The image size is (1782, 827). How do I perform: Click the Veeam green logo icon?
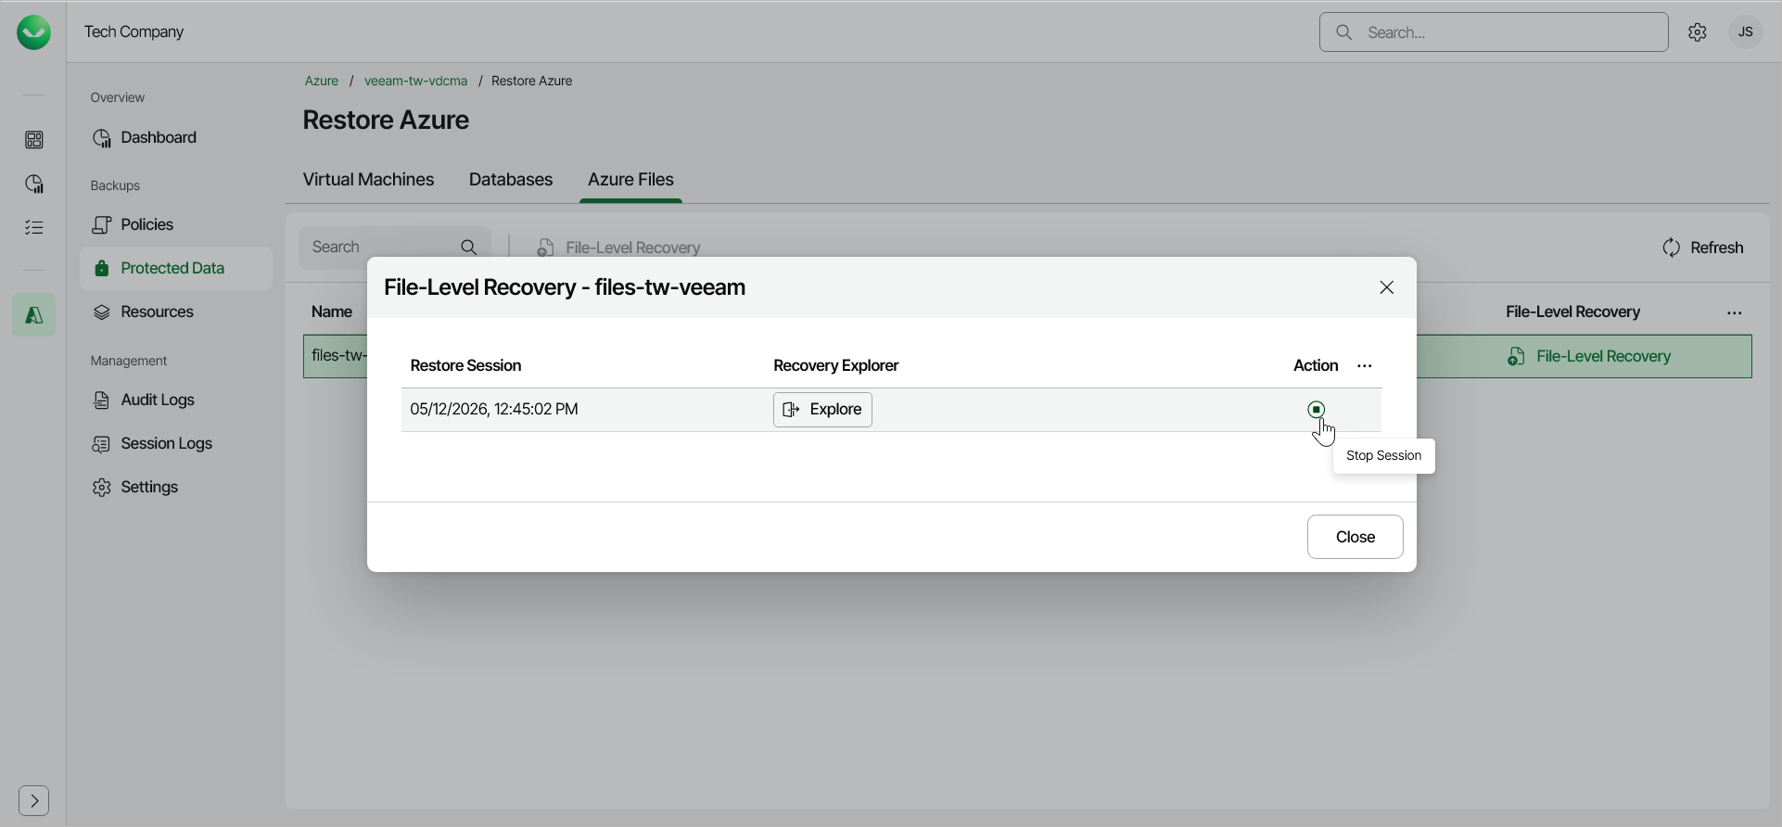(x=33, y=32)
